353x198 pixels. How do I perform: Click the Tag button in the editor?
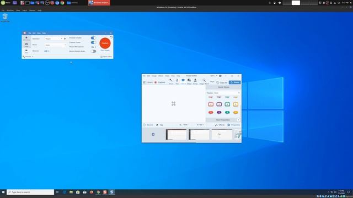click(159, 125)
